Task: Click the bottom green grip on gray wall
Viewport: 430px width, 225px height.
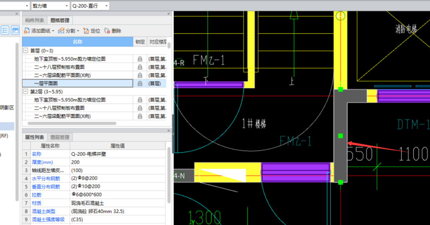Action: 341,182
